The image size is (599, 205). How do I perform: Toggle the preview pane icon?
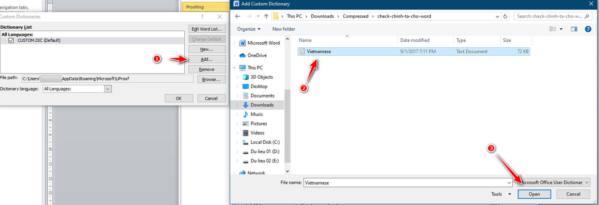574,29
